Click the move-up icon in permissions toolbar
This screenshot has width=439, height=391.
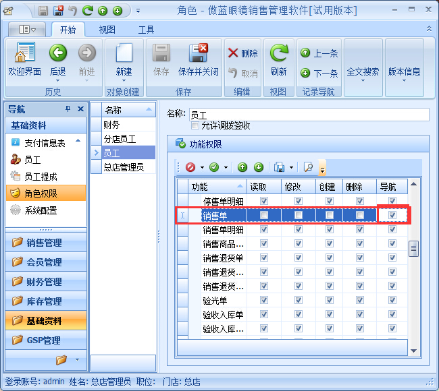(x=242, y=167)
